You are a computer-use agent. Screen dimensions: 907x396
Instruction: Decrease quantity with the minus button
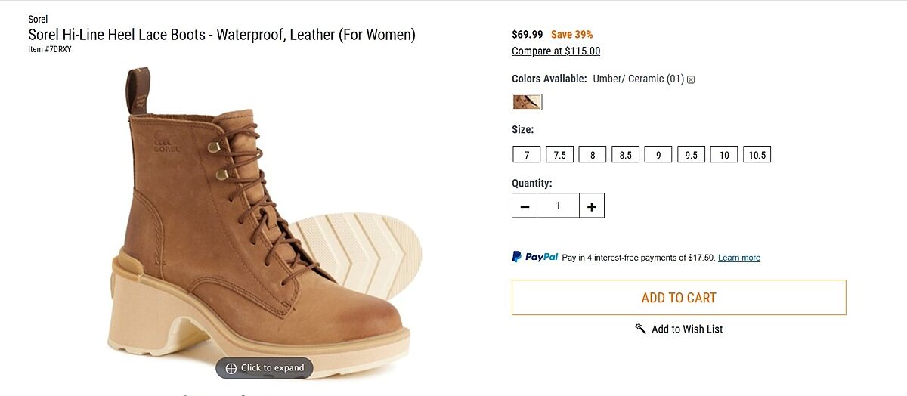525,206
